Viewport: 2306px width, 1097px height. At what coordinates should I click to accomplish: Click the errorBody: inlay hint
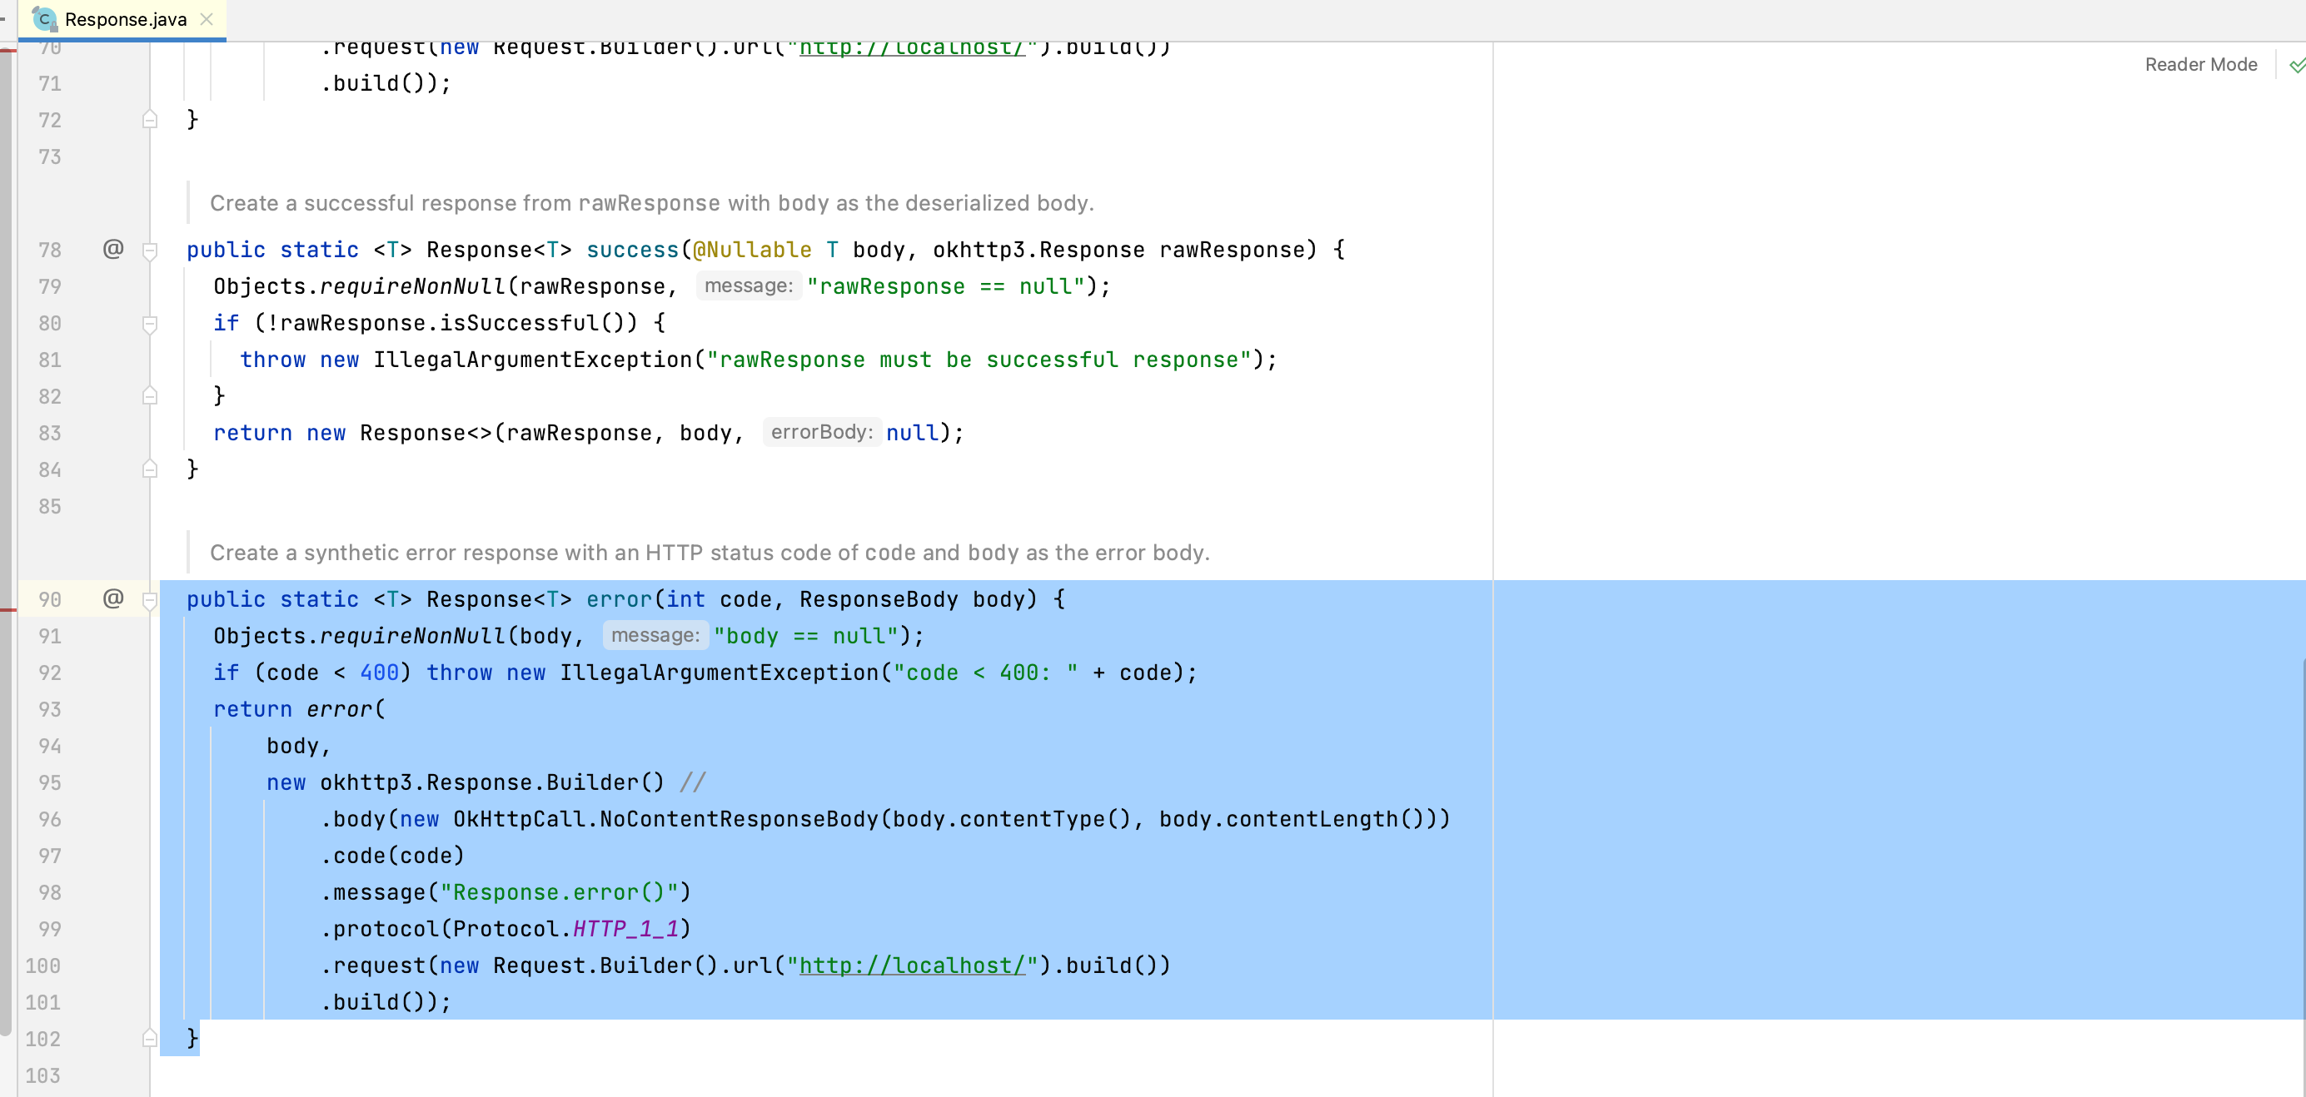coord(821,432)
